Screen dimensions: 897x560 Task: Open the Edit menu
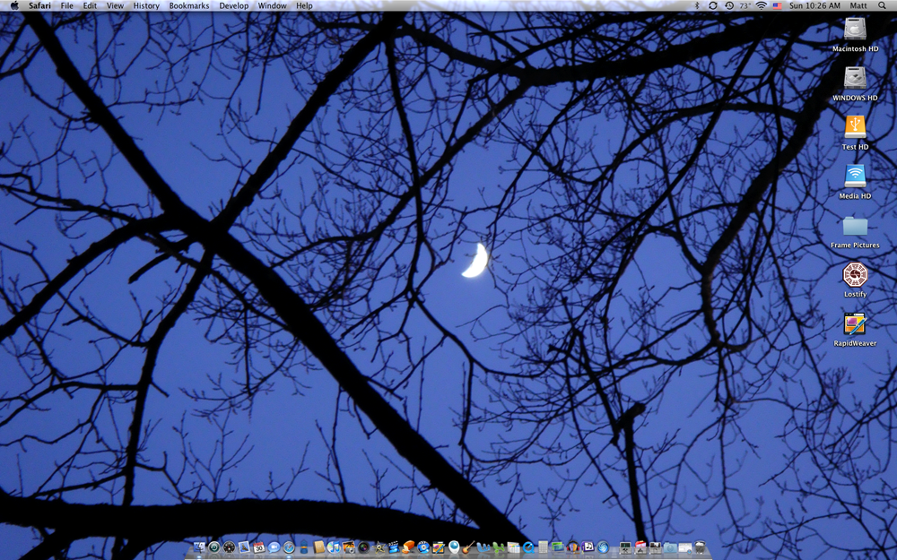point(90,5)
